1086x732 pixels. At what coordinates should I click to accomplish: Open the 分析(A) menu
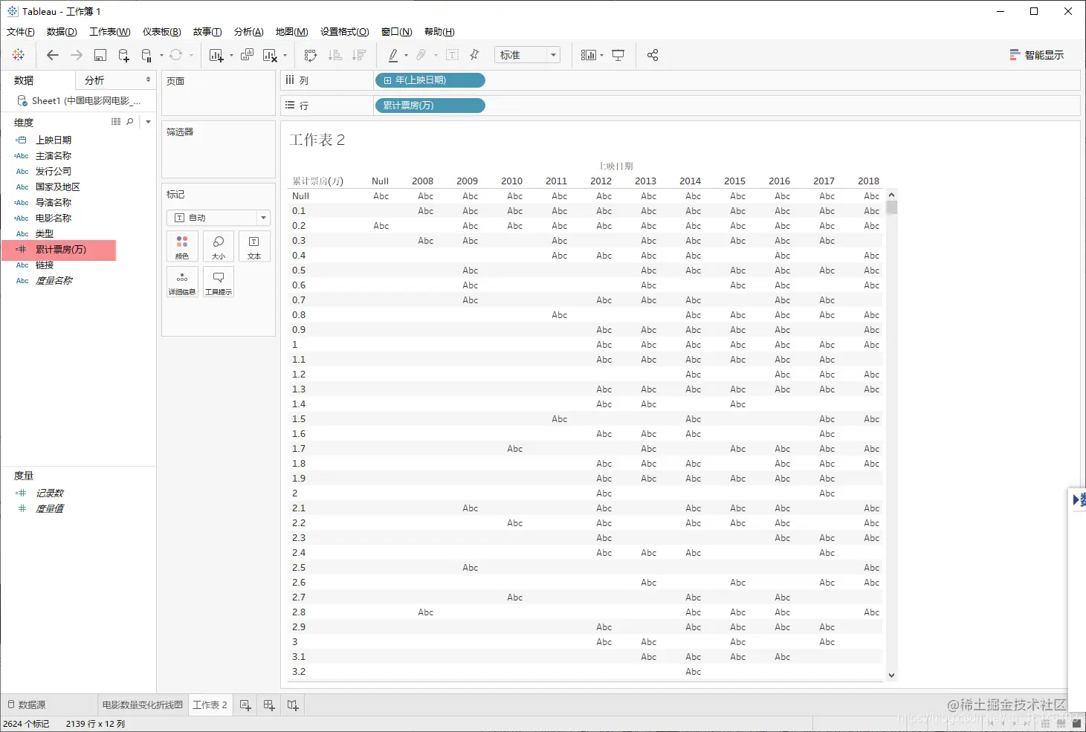pyautogui.click(x=249, y=31)
